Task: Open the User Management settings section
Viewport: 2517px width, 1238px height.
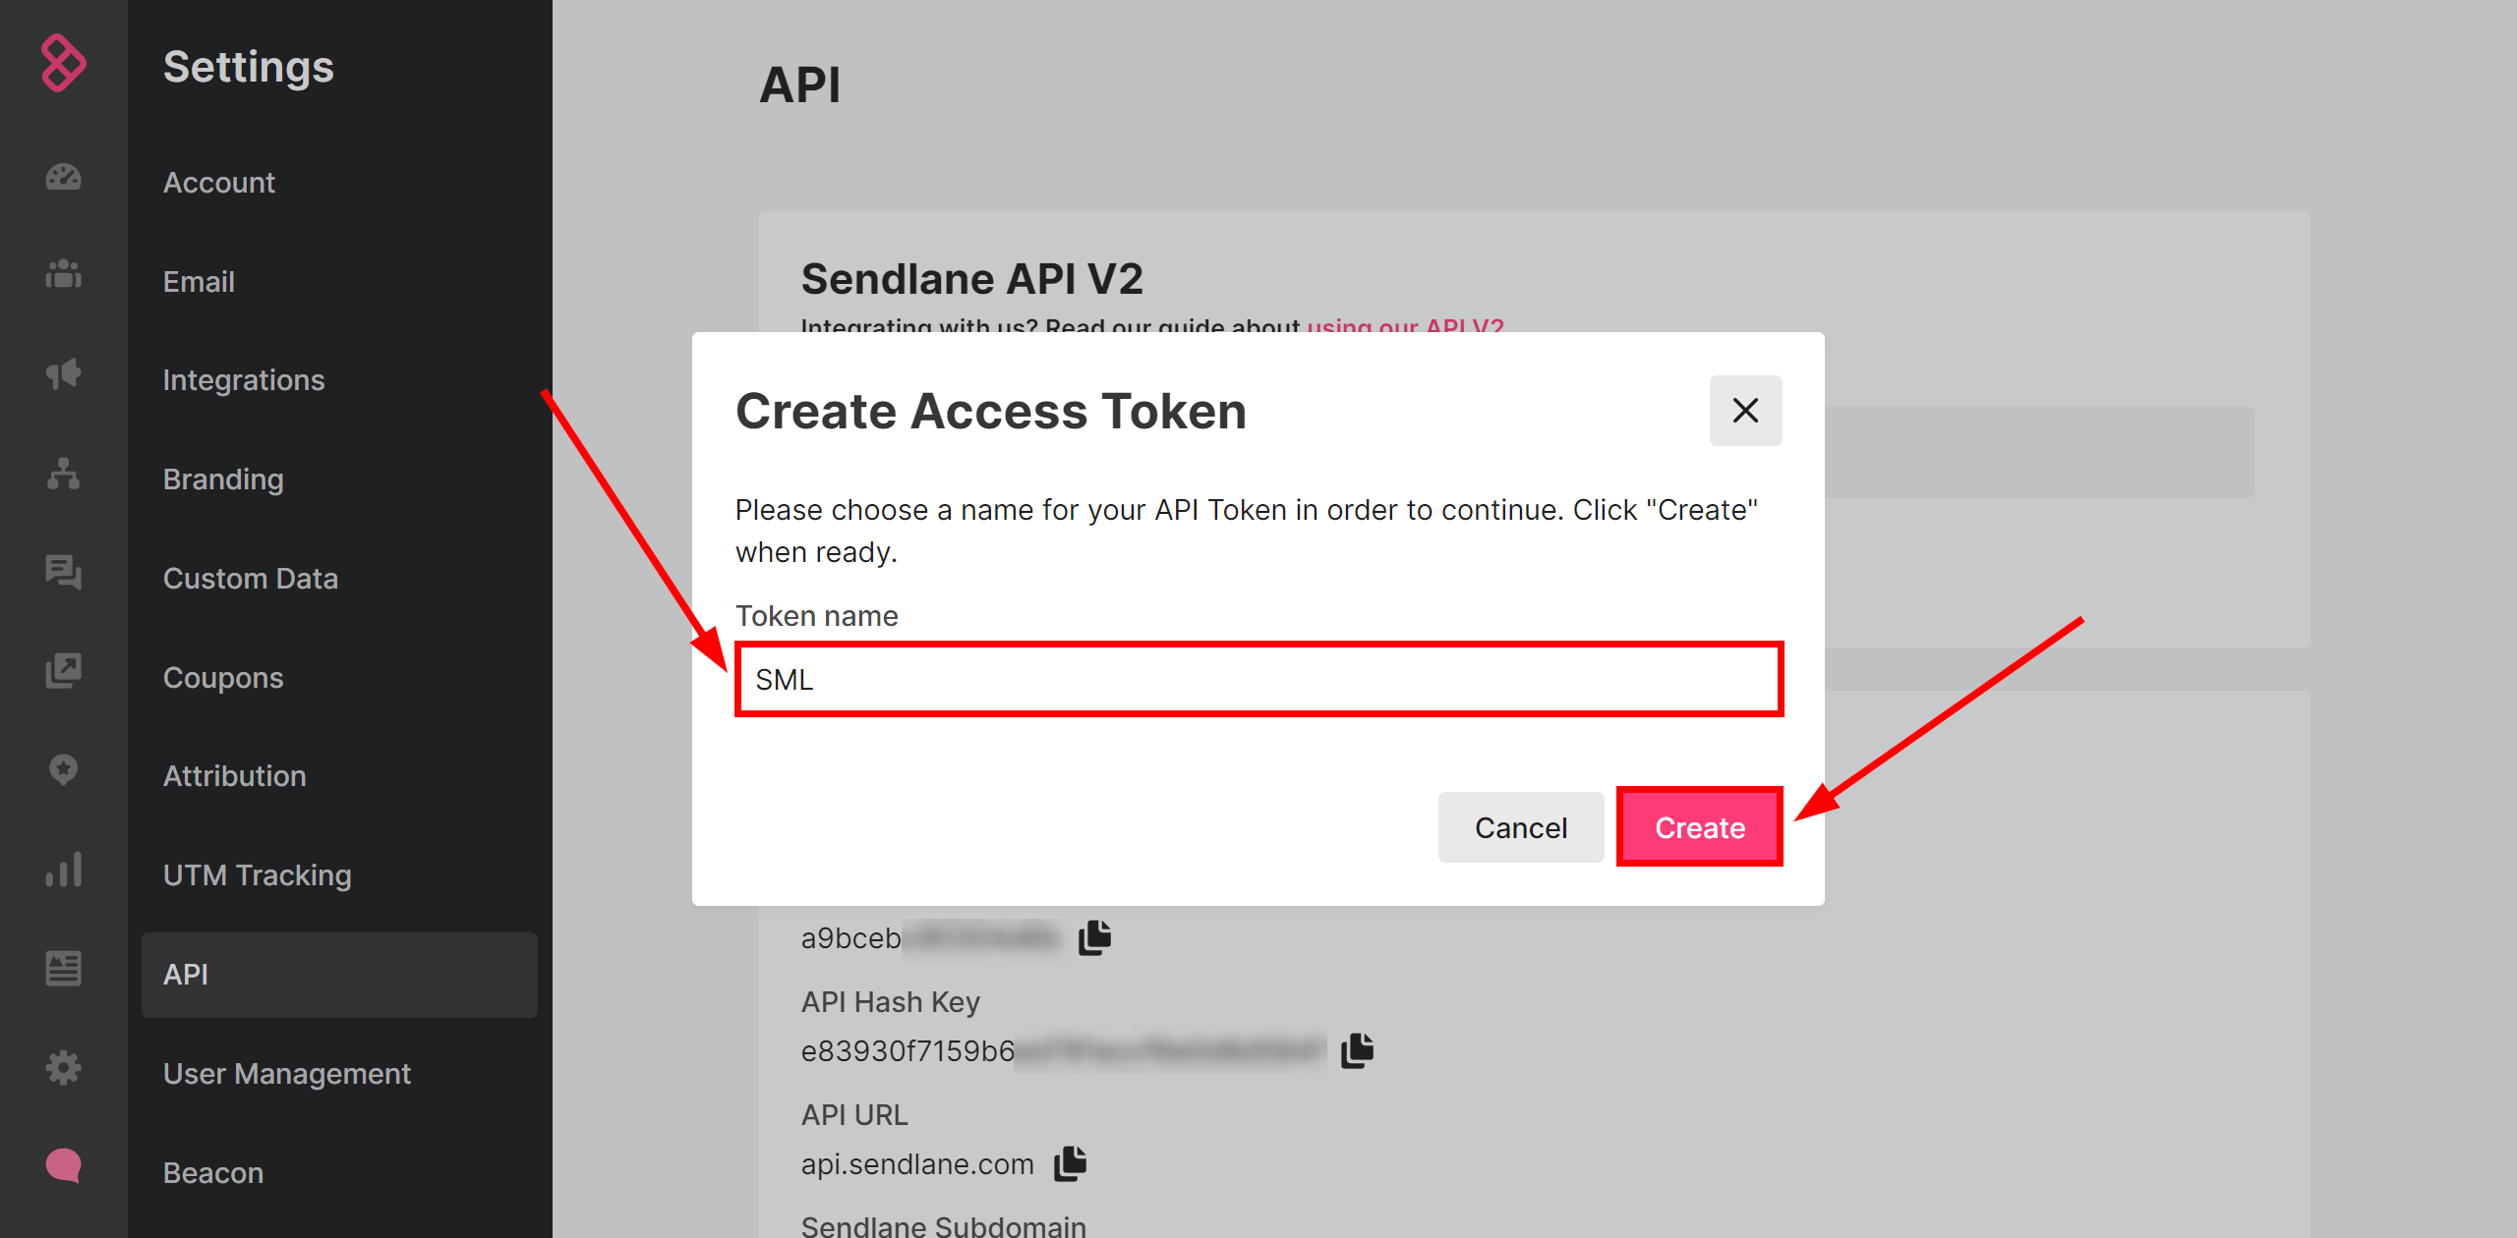Action: pyautogui.click(x=286, y=1073)
